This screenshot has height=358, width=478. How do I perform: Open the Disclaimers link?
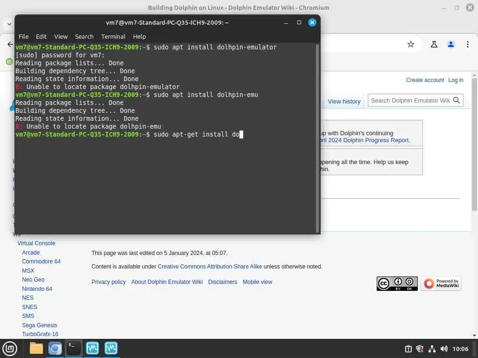pyautogui.click(x=223, y=282)
